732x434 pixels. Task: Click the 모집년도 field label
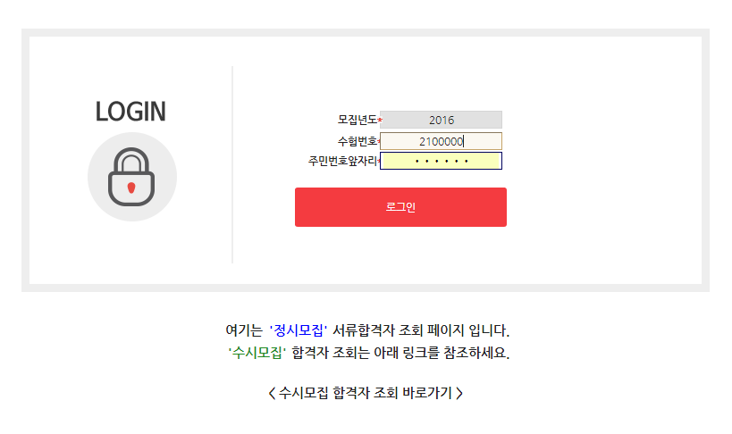pyautogui.click(x=357, y=120)
